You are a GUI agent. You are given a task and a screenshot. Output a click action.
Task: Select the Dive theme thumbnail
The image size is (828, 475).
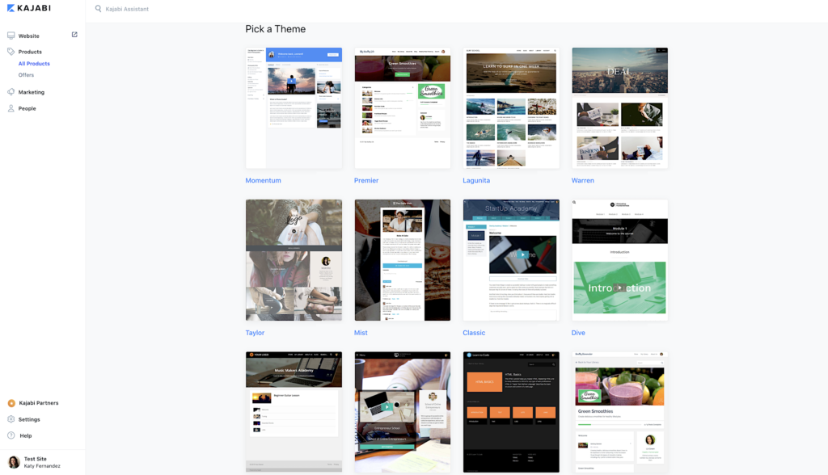click(620, 260)
